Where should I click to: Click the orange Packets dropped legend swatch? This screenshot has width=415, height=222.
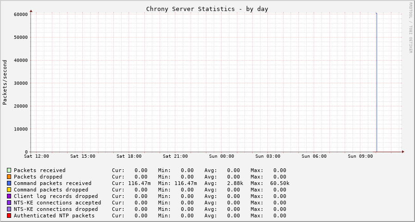[x=9, y=177]
